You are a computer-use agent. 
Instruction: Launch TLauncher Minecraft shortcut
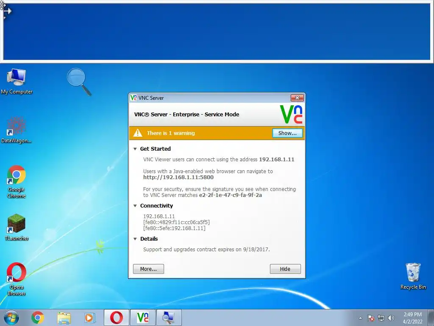[17, 227]
